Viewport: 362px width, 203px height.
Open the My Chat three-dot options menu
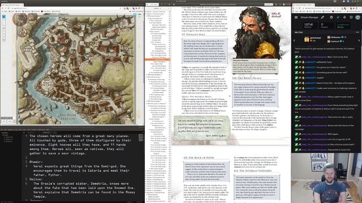pyautogui.click(x=357, y=33)
